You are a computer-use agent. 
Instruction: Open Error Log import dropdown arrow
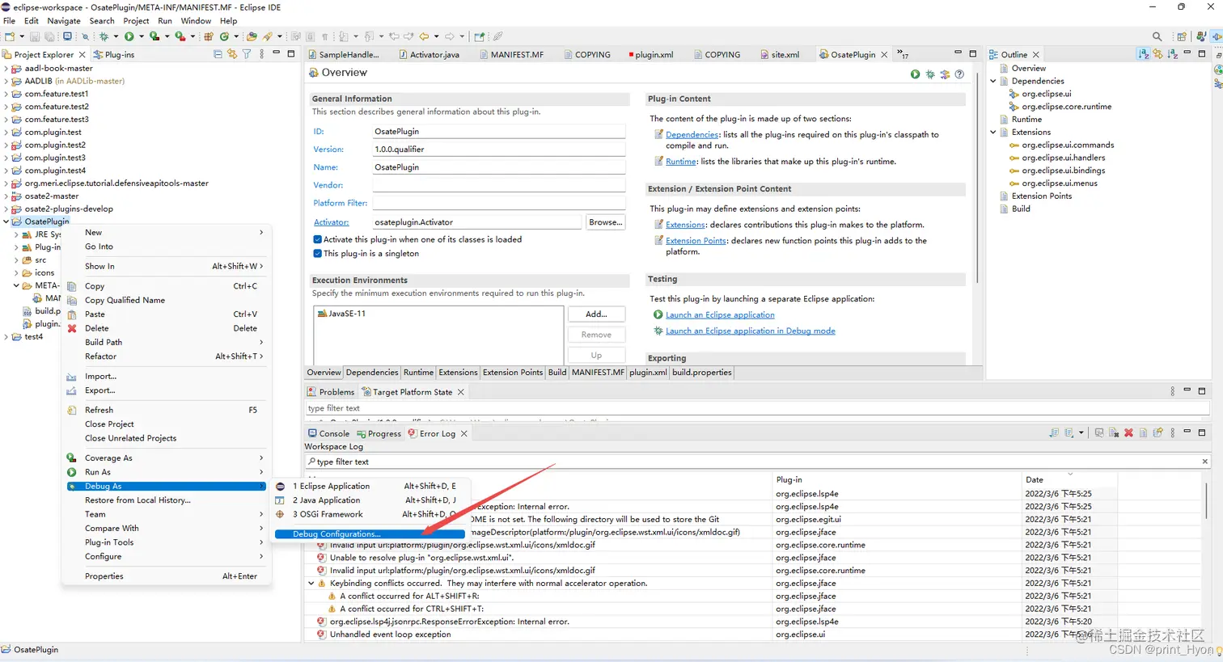click(1081, 433)
